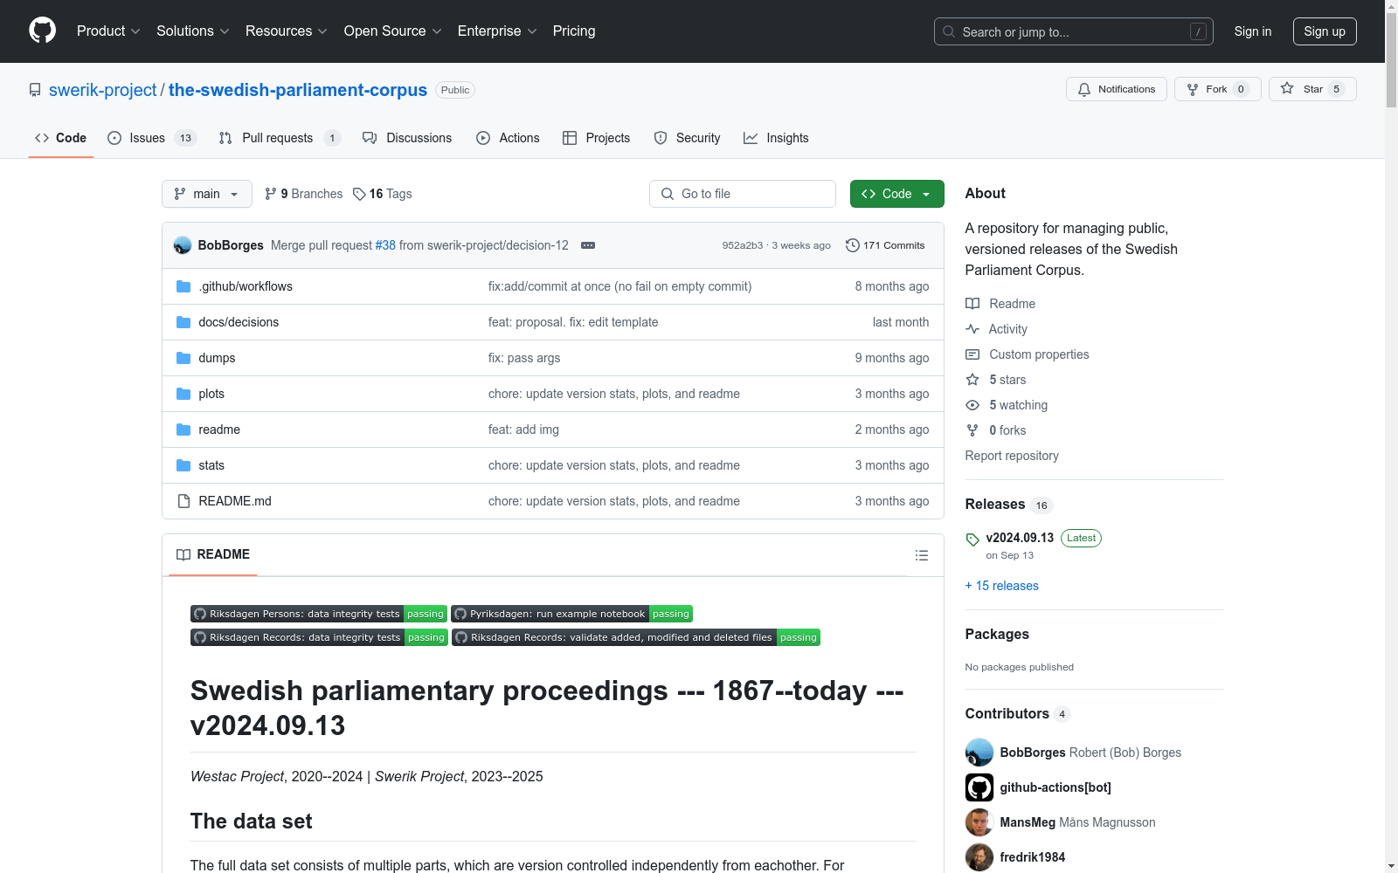
Task: Click Report repository link
Action: 1012,456
